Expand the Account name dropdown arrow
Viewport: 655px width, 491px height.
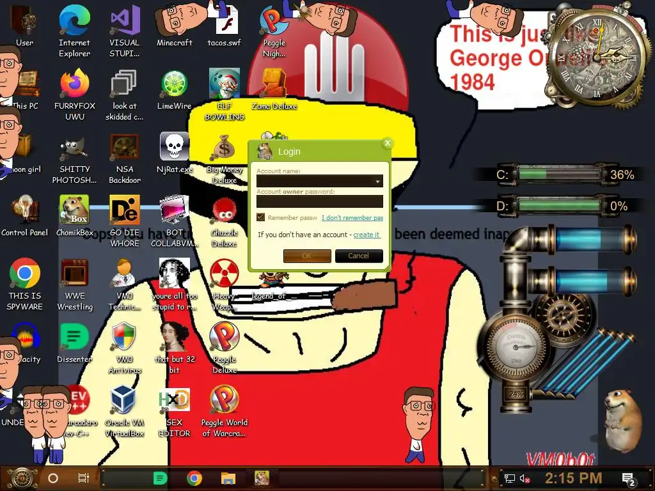377,181
